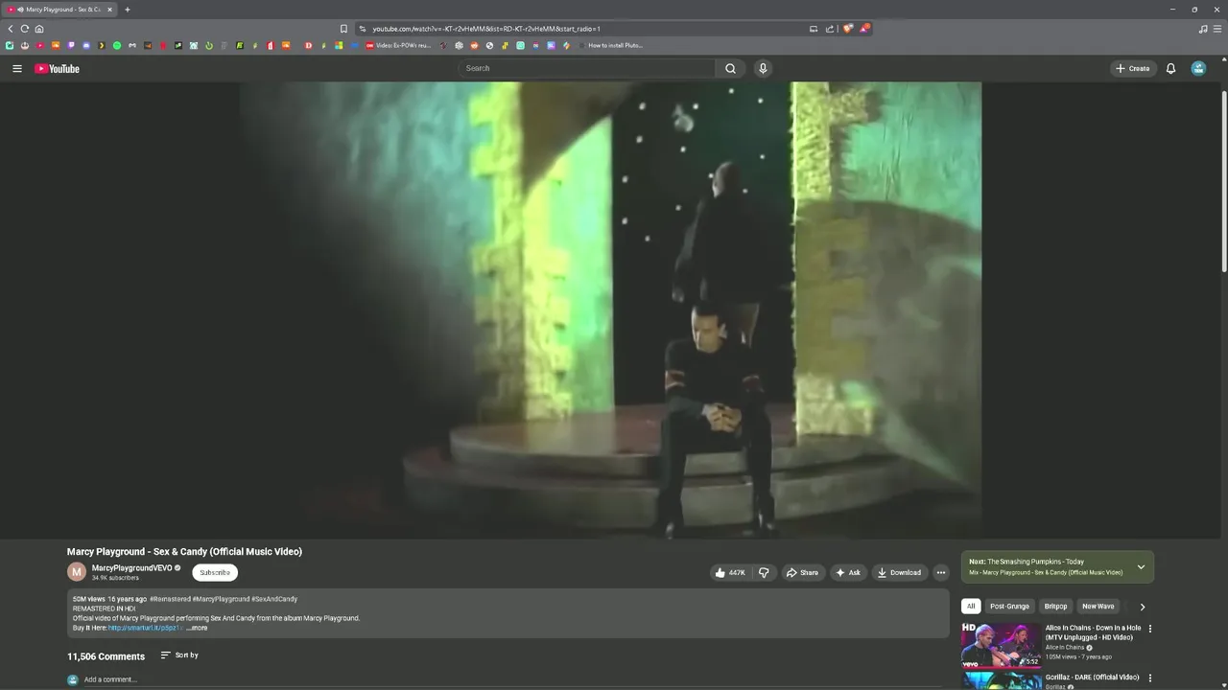Open Brave Shields lion icon
The height and width of the screenshot is (690, 1228).
pos(847,29)
